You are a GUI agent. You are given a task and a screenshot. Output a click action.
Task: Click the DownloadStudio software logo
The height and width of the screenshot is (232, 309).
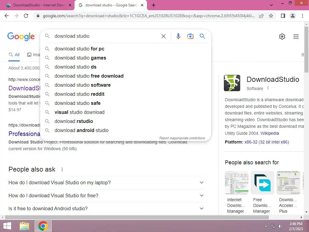(x=232, y=83)
